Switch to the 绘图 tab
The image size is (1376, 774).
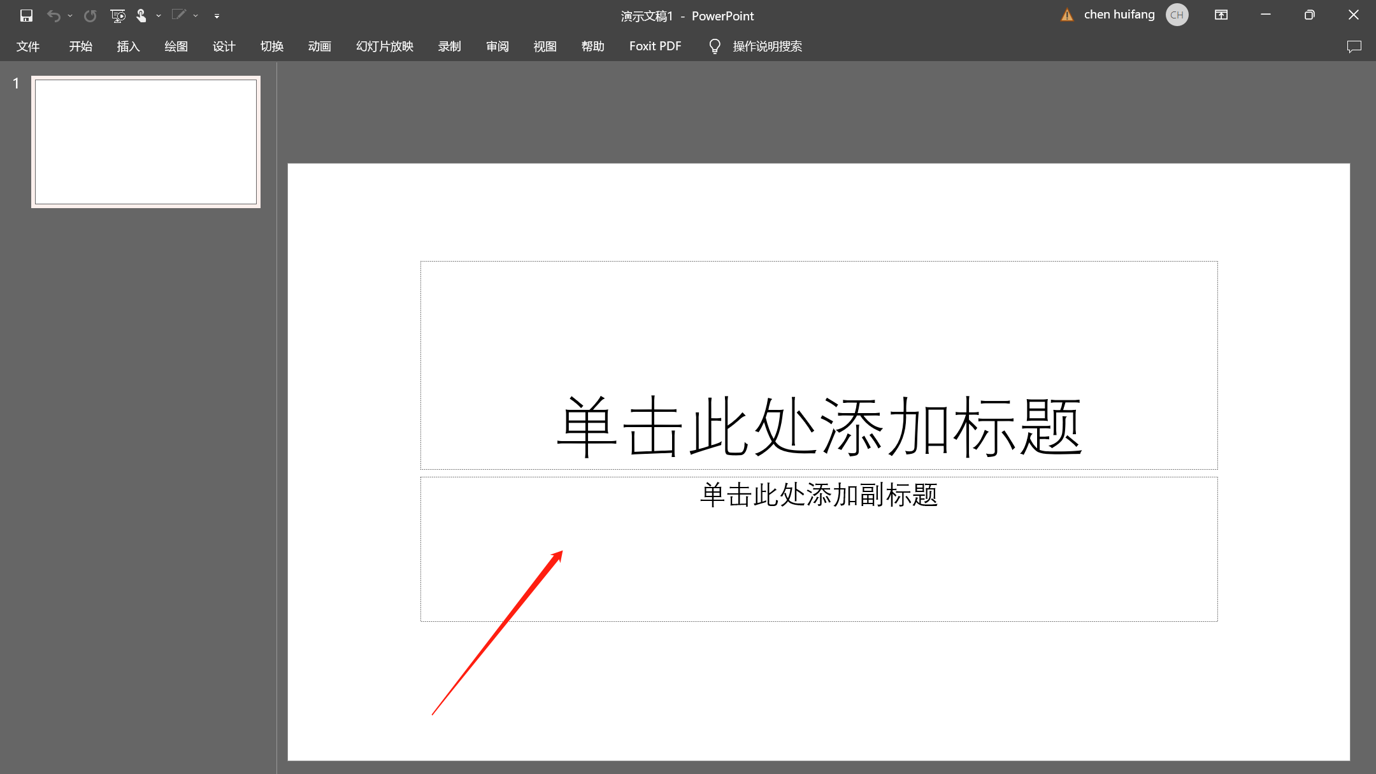pos(176,46)
